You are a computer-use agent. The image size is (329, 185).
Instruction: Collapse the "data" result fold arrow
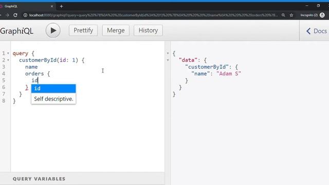tap(168, 60)
